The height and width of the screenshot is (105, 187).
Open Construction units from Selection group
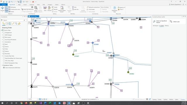(14, 9)
